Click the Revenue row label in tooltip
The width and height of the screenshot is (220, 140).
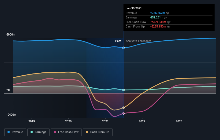tap(131, 13)
